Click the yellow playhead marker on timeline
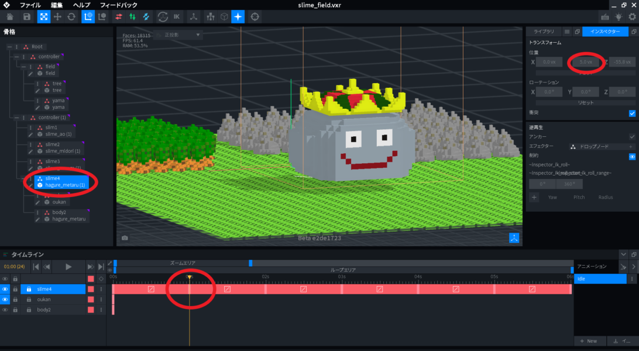Screen dimensions: 639x351 tap(190, 277)
